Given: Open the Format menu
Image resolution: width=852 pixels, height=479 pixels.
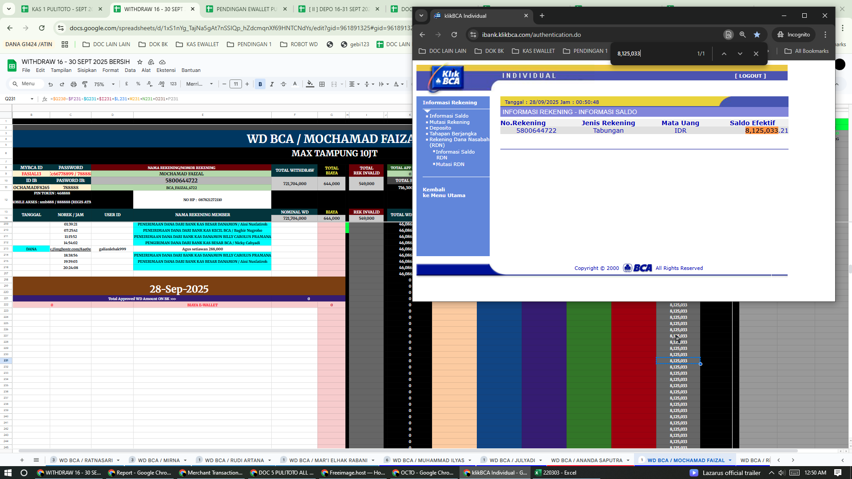Looking at the screenshot, I should tap(111, 70).
